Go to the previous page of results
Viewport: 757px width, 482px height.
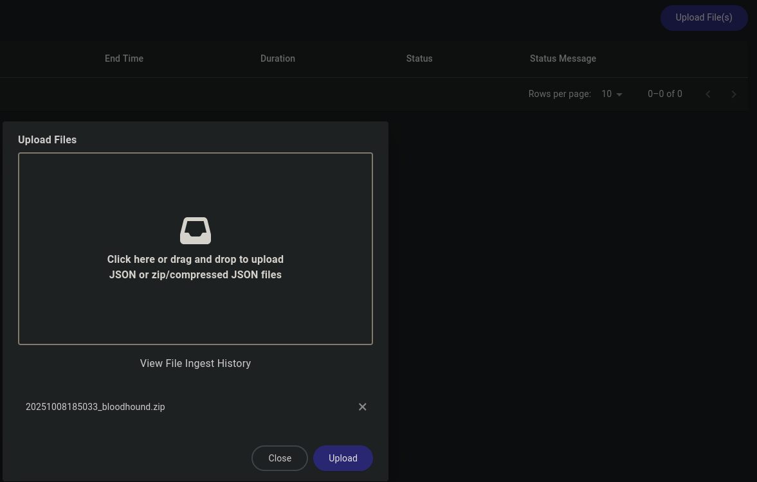click(707, 94)
